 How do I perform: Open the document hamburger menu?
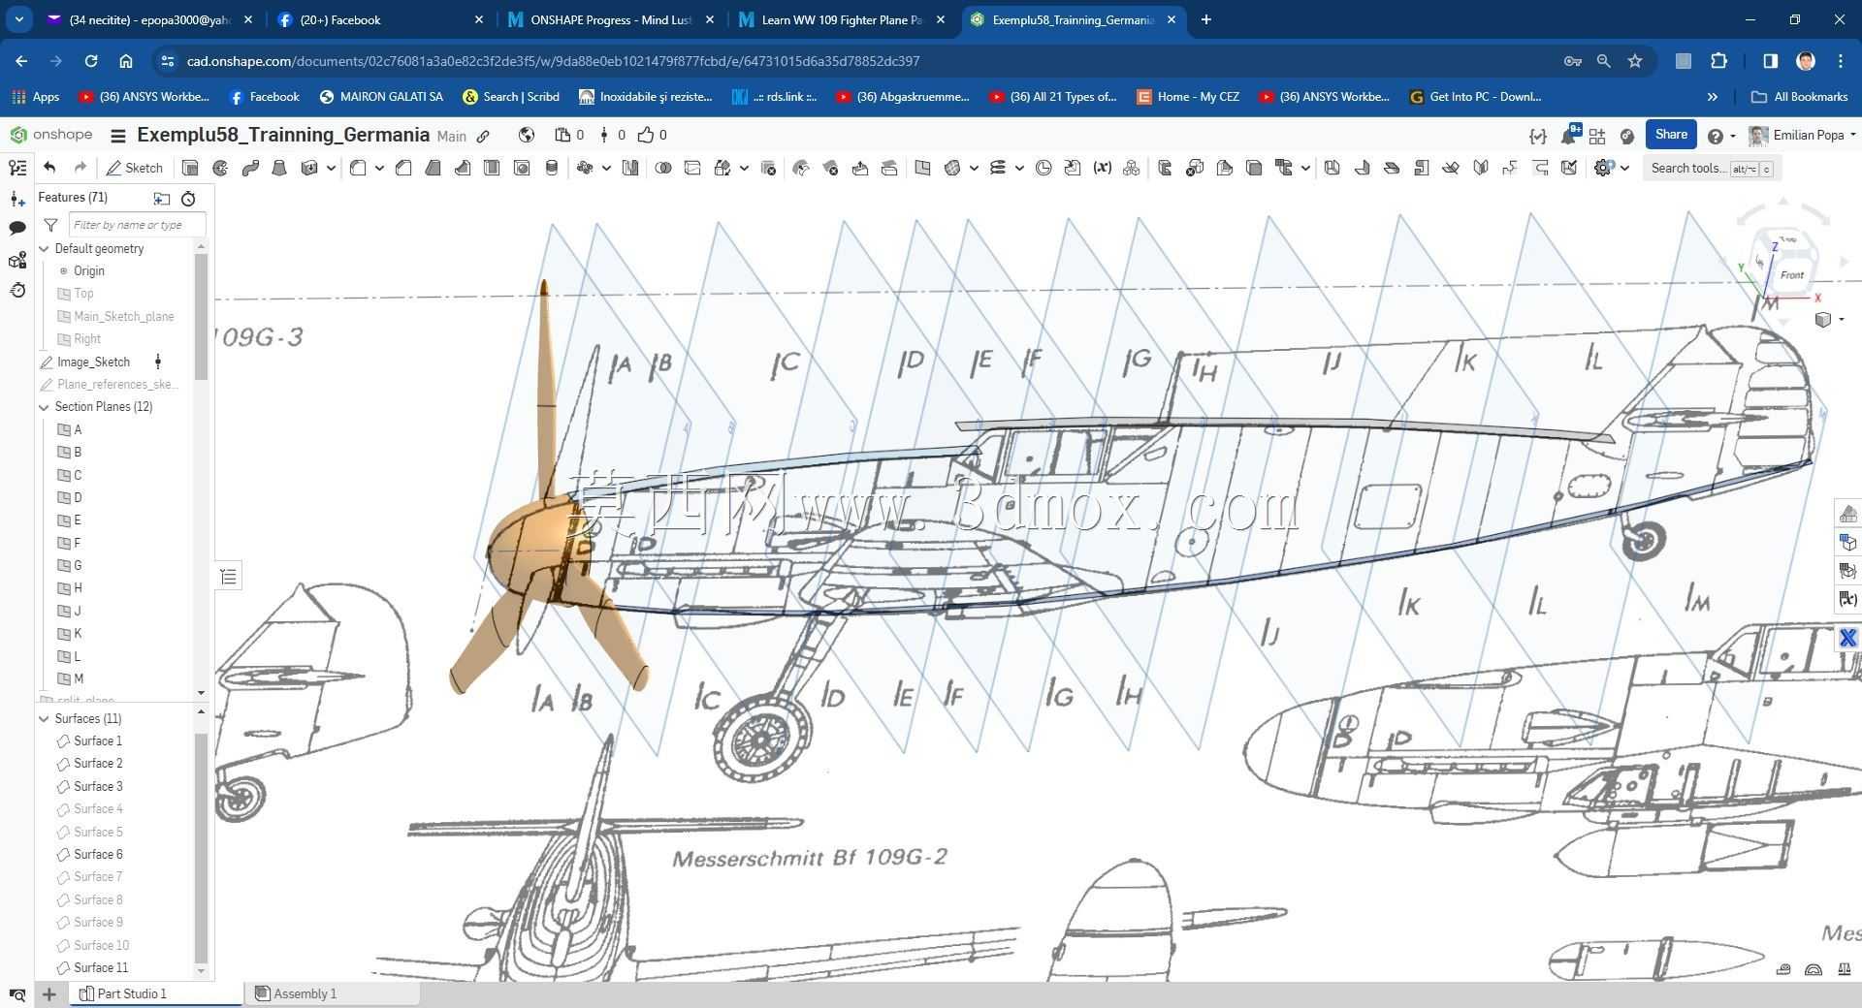[x=118, y=136]
